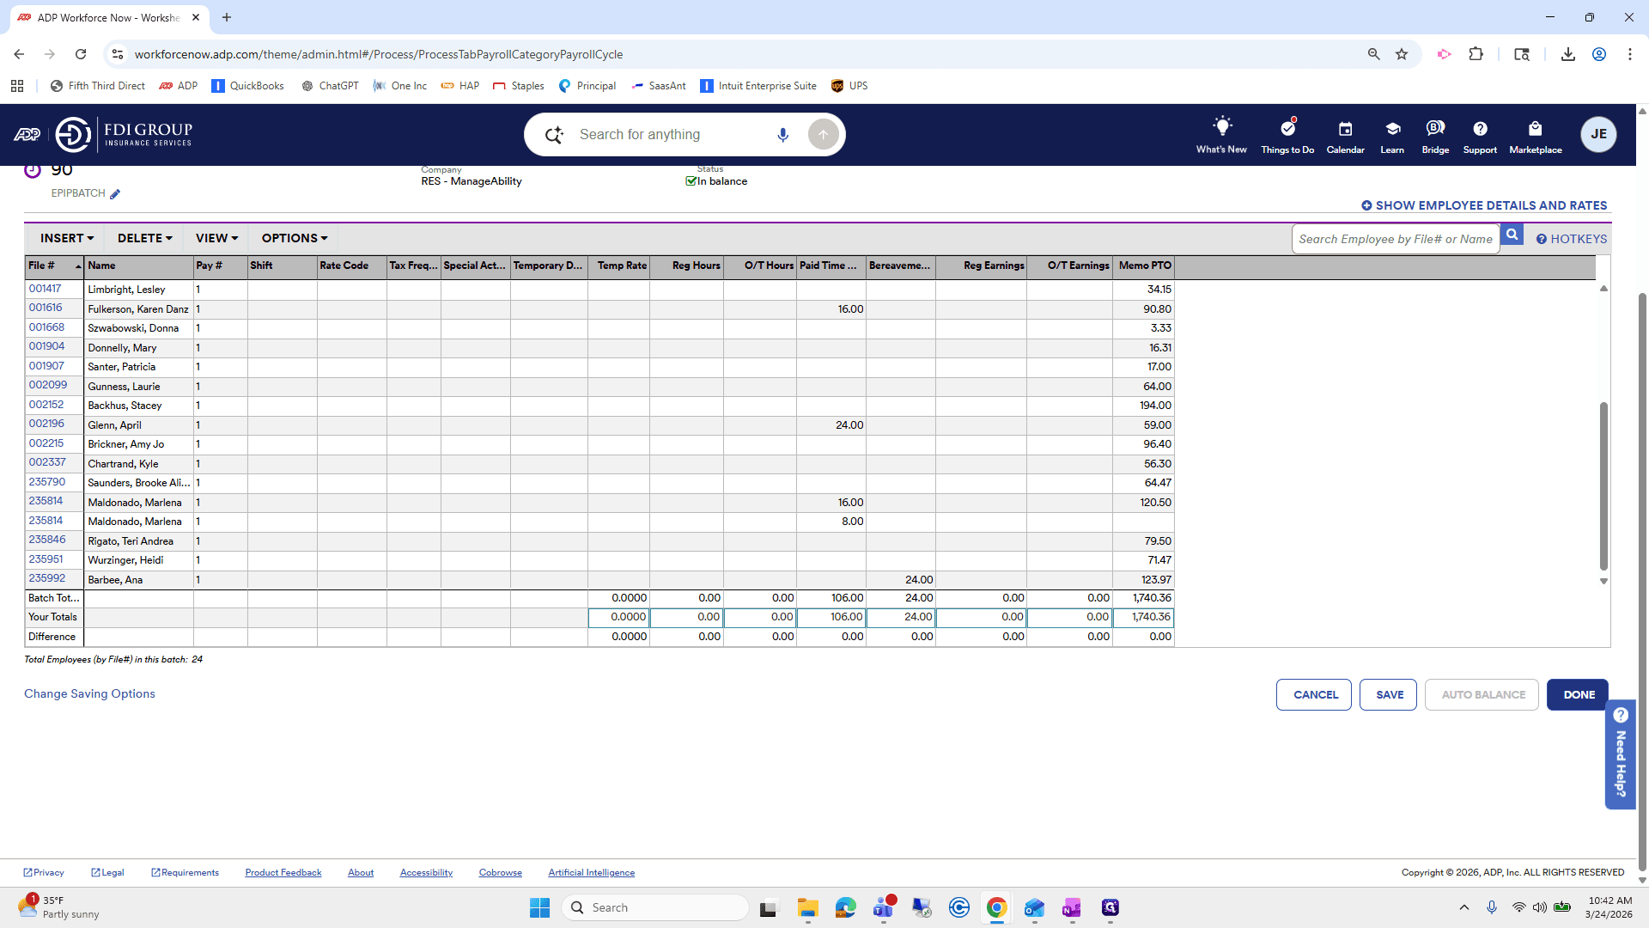The height and width of the screenshot is (928, 1649).
Task: Open the Bridge community icon
Action: [x=1435, y=128]
